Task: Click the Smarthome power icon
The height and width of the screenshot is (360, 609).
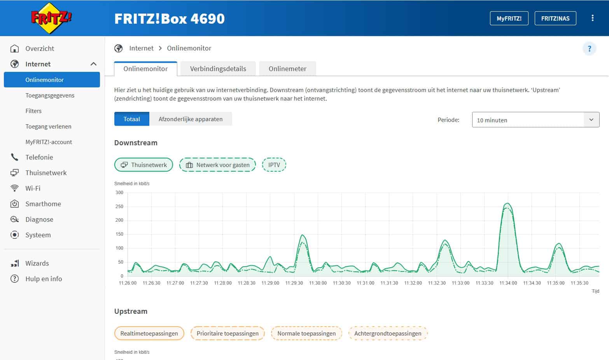Action: pyautogui.click(x=14, y=204)
